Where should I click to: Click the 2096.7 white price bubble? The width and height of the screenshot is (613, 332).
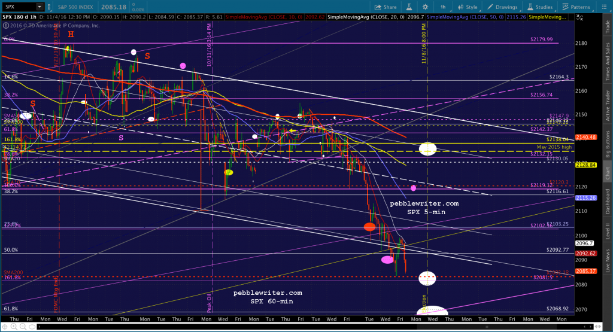(x=584, y=243)
